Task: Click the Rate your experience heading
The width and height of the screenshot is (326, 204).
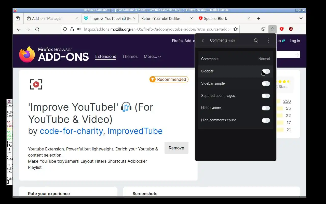Action: (49, 194)
